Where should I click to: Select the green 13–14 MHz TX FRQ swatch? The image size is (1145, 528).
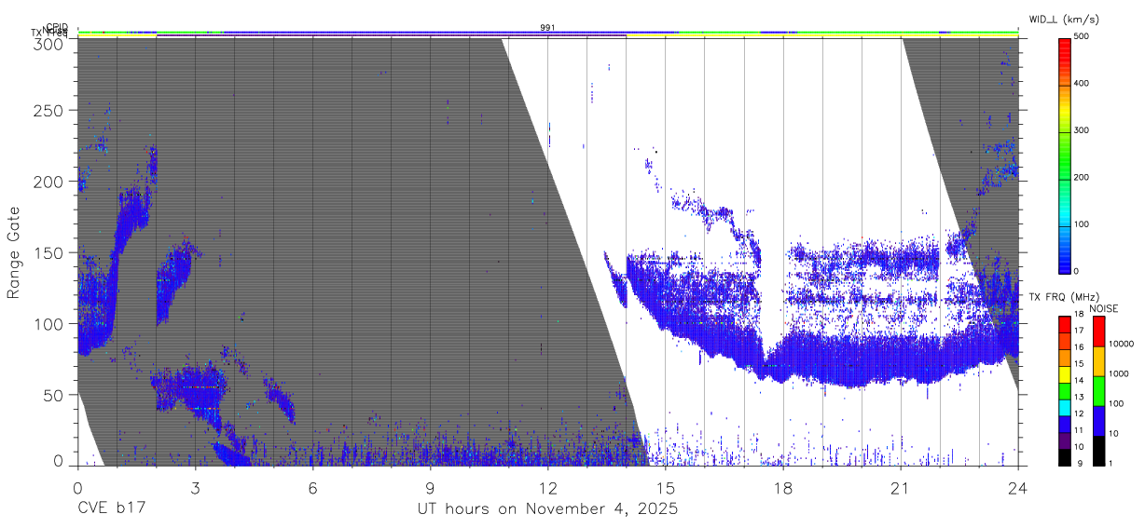pos(1065,389)
